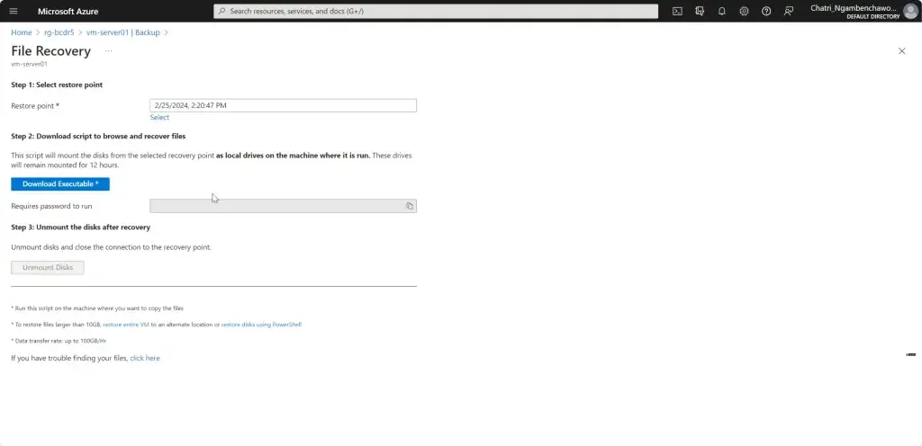Screen dimensions: 922x446
Task: Click Select link under restore point
Action: point(159,118)
